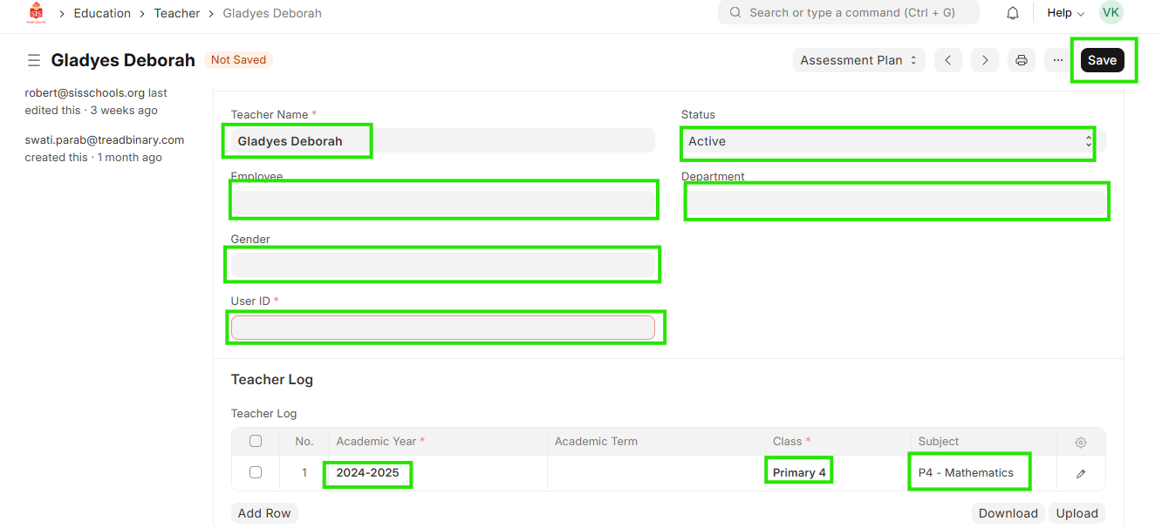The width and height of the screenshot is (1162, 528).
Task: Navigate to Education breadcrumb
Action: [x=102, y=13]
